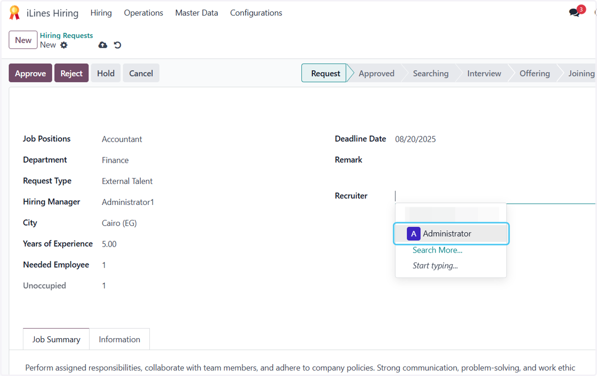
Task: Open Department field showing Finance
Action: point(115,160)
